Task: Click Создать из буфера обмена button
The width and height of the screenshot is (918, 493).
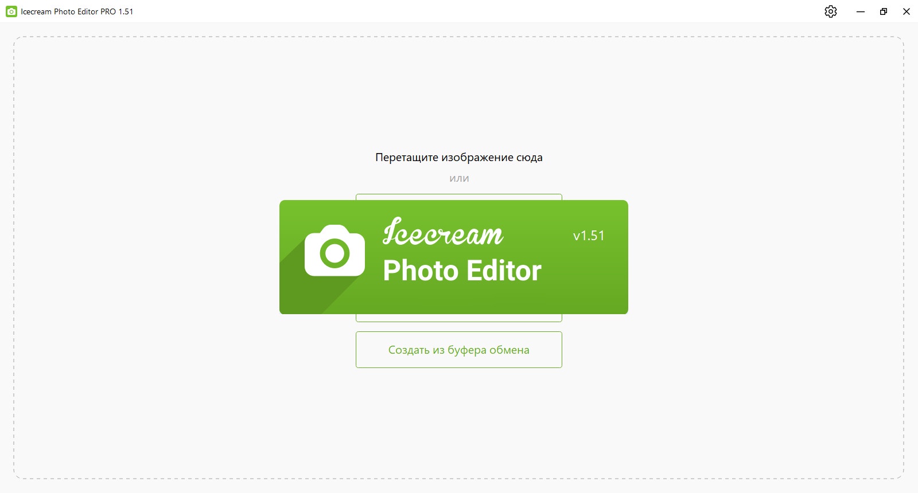Action: (459, 350)
